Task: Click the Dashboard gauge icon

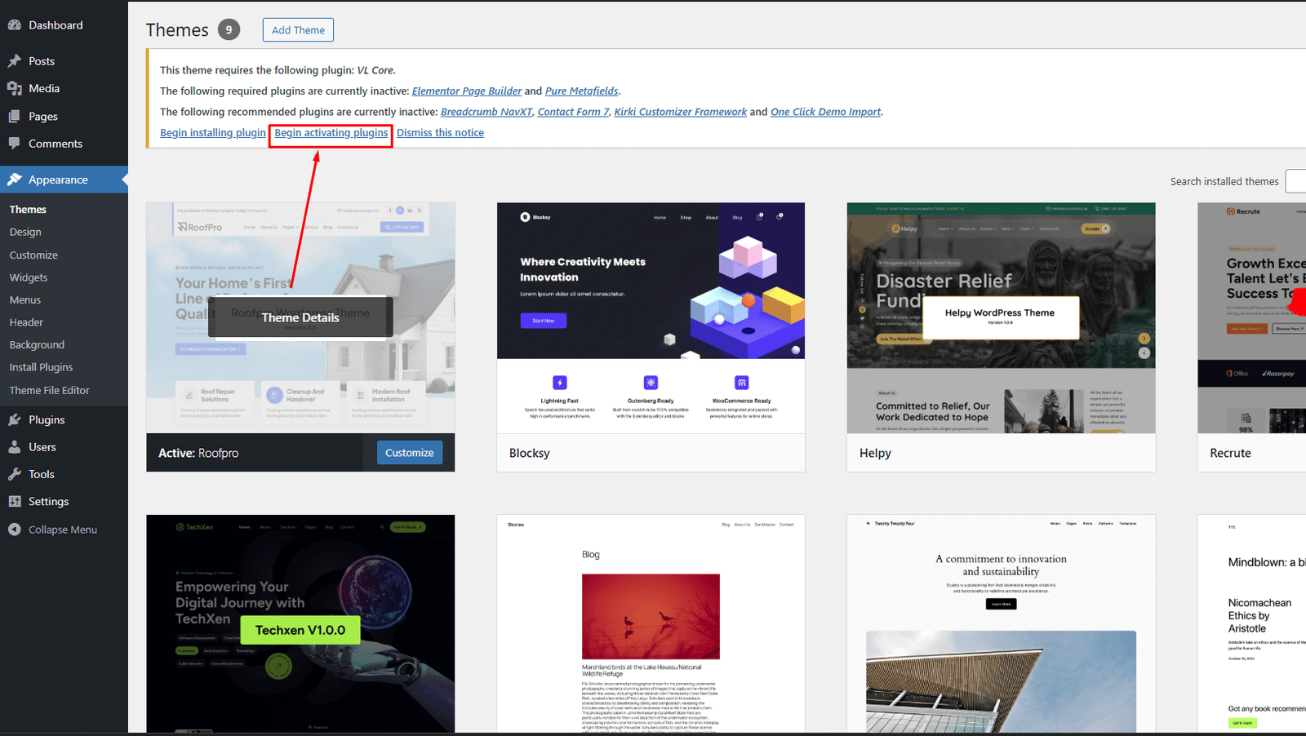Action: tap(14, 25)
